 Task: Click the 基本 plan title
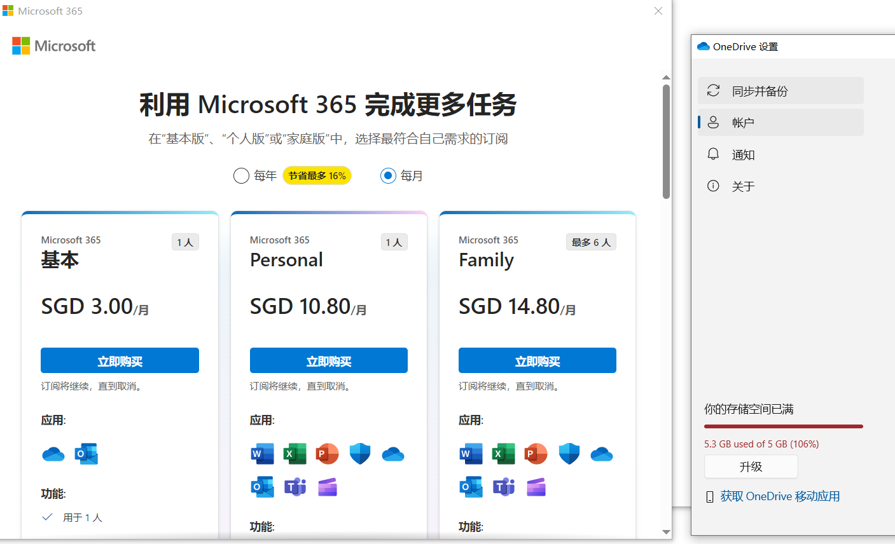click(x=60, y=260)
